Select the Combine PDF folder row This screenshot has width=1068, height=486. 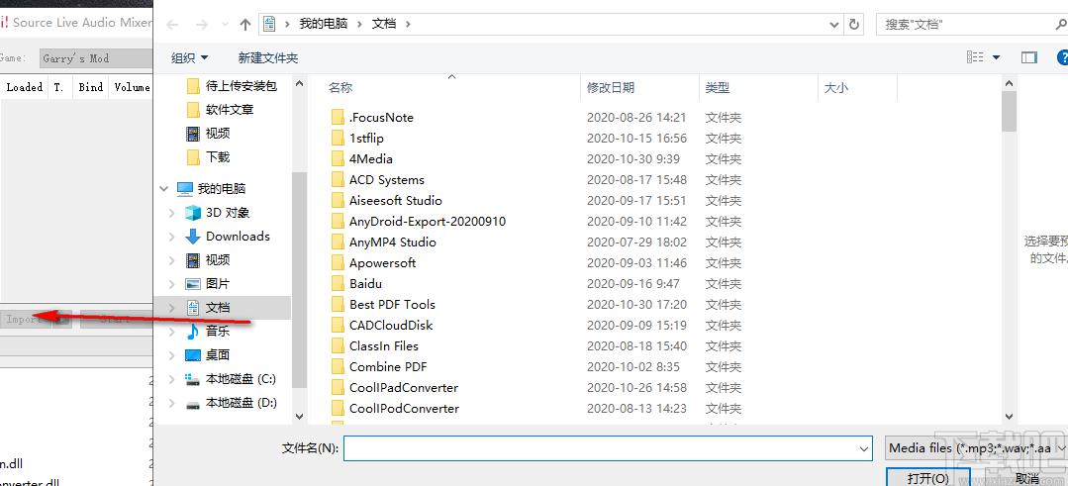pyautogui.click(x=535, y=367)
